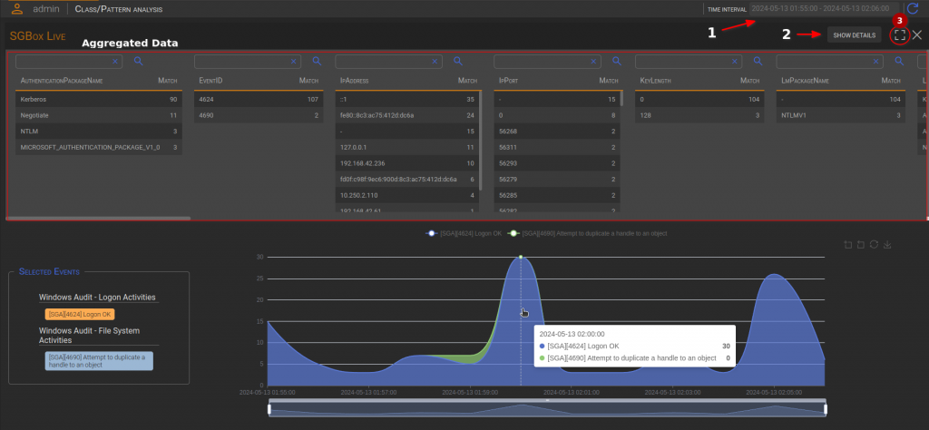Download the chart as image

click(x=887, y=245)
